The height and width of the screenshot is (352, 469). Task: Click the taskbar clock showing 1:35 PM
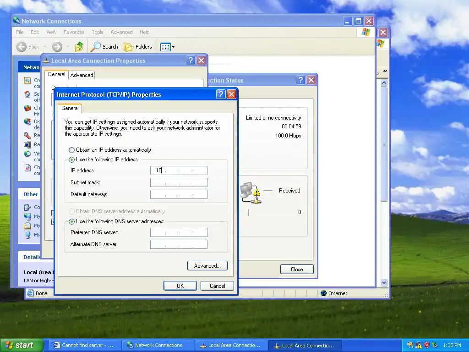click(x=452, y=345)
